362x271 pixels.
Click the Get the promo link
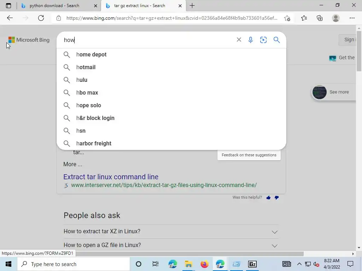pos(342,58)
